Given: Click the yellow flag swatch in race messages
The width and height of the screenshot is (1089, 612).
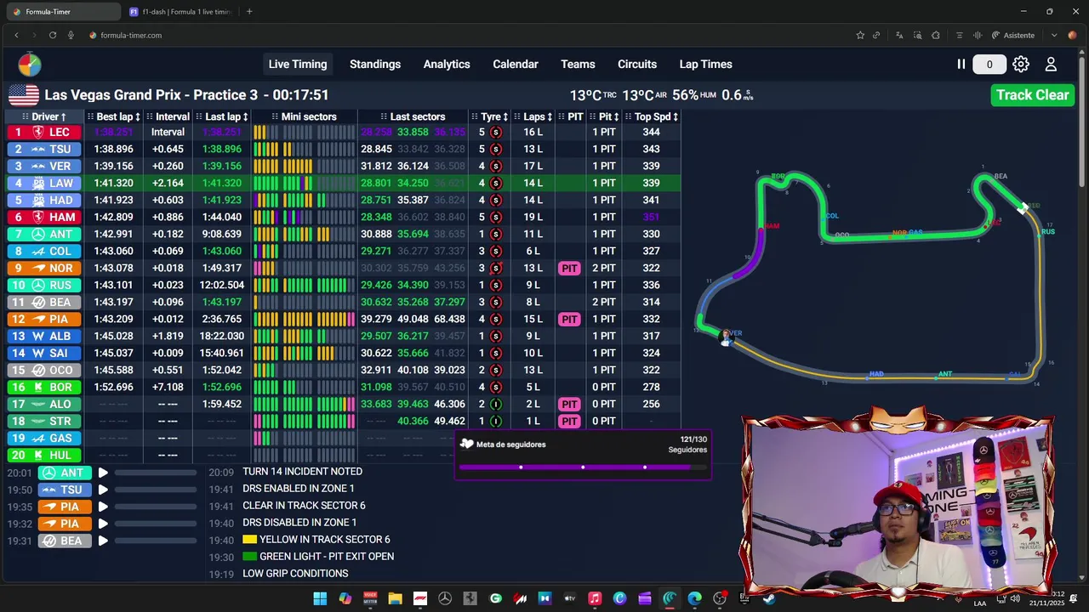Looking at the screenshot, I should pos(249,540).
